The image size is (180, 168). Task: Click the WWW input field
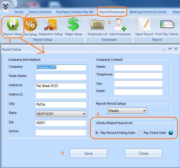coord(61,132)
